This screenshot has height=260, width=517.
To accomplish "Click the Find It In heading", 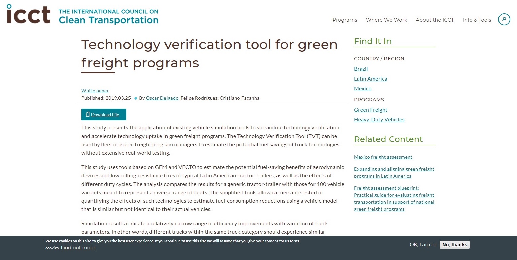I will (373, 41).
